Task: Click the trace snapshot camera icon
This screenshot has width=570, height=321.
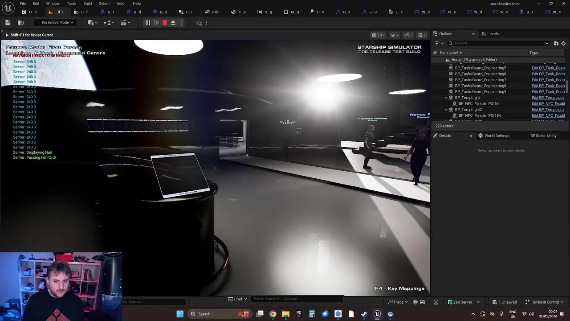Action: 422,302
